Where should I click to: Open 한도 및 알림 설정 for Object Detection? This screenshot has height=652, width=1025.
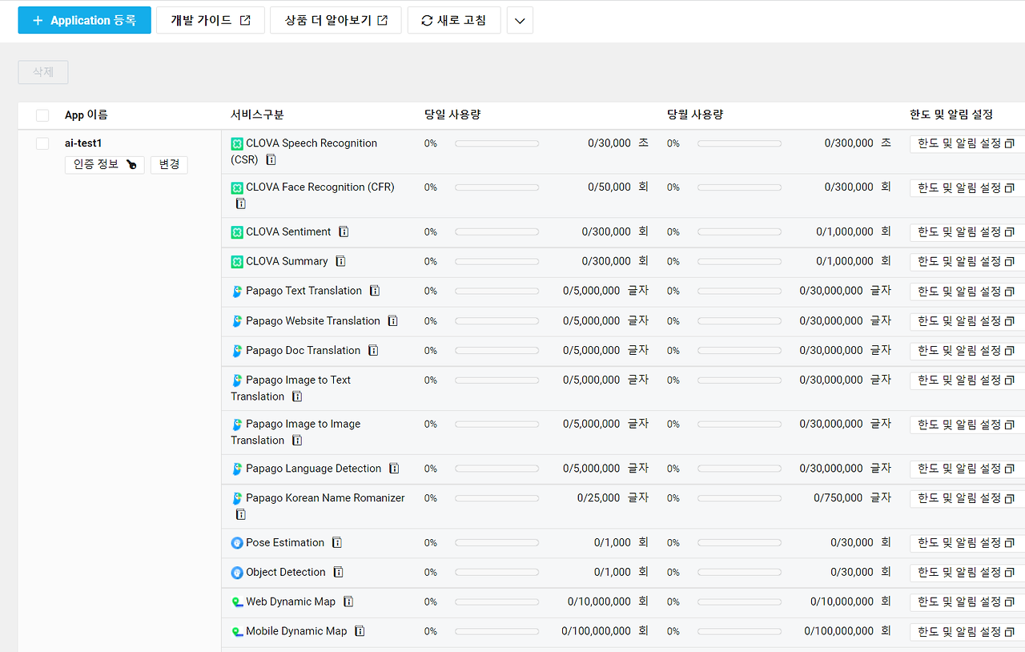point(967,573)
